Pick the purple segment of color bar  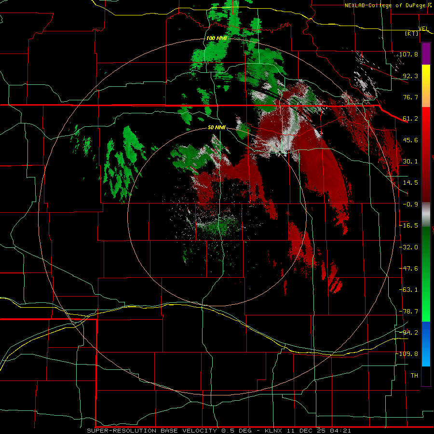(x=426, y=54)
